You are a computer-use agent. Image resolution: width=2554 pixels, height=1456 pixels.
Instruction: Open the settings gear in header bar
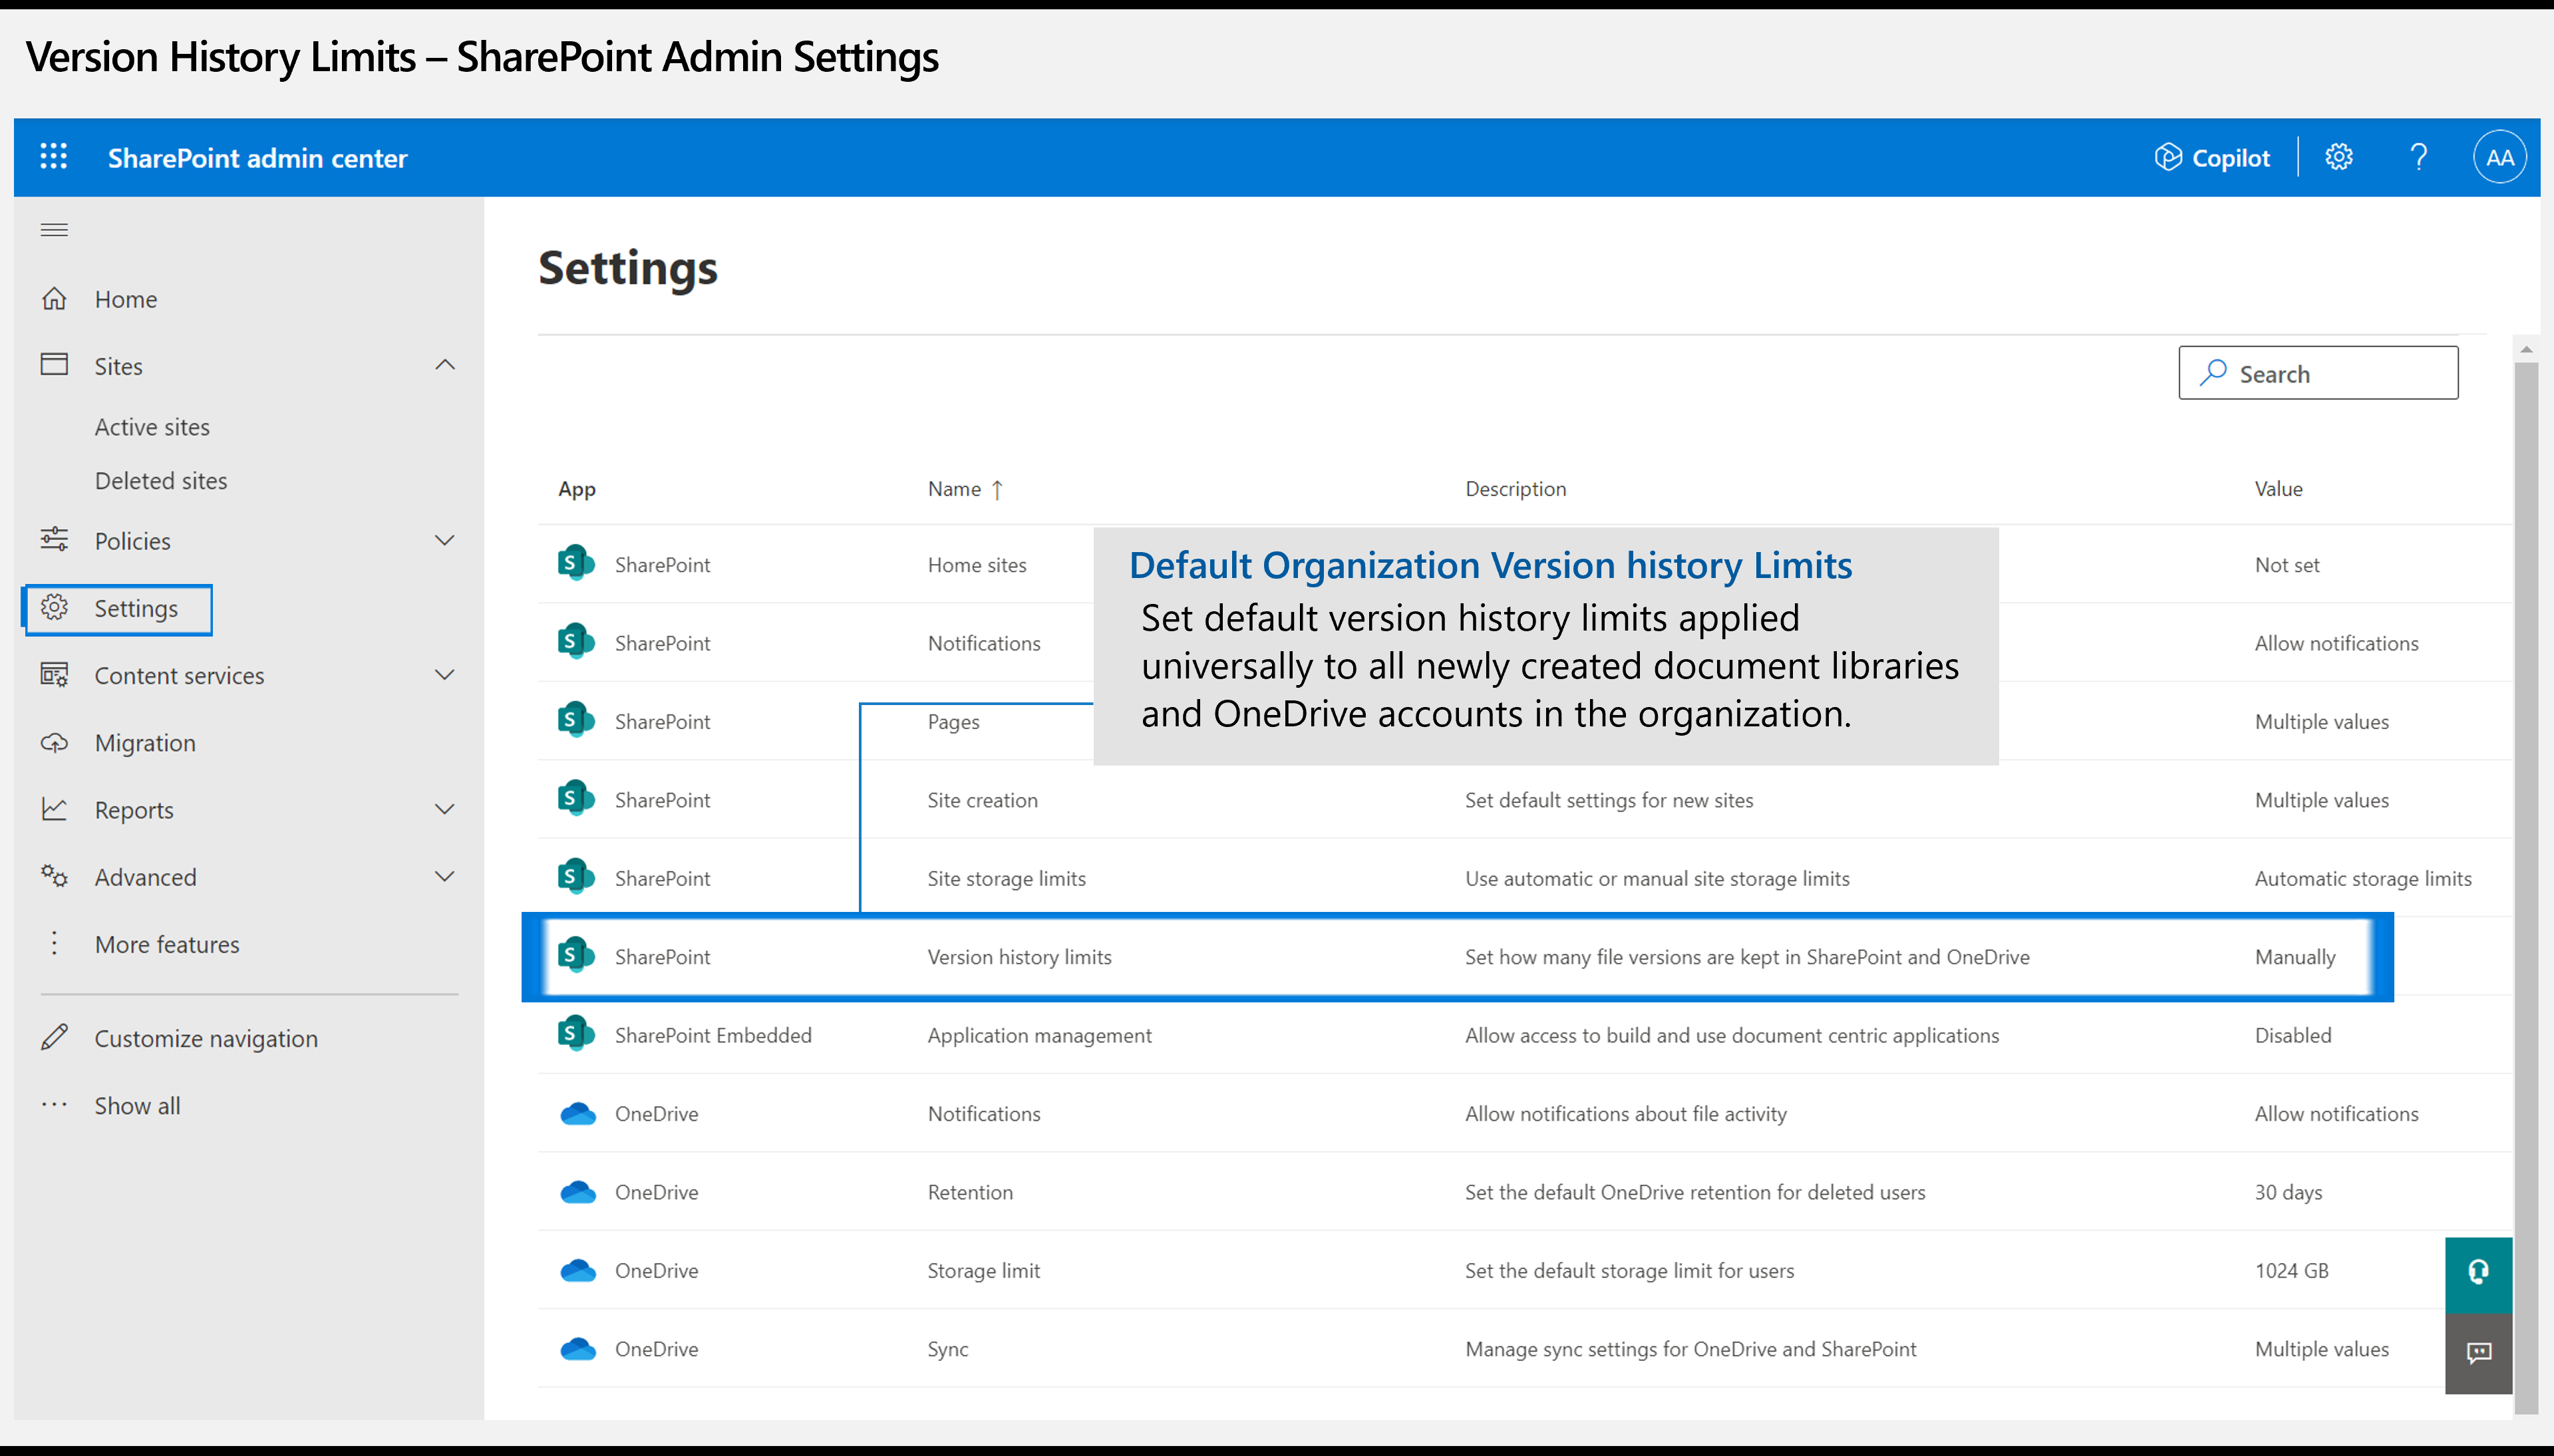tap(2338, 157)
